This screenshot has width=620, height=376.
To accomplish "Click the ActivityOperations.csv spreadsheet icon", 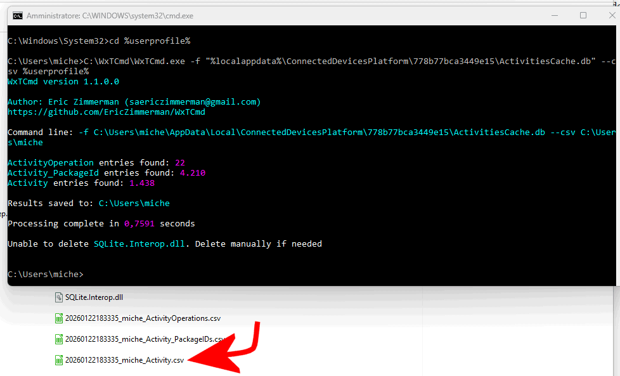I will click(x=59, y=318).
